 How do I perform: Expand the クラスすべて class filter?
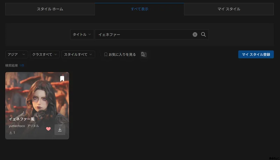pyautogui.click(x=45, y=54)
